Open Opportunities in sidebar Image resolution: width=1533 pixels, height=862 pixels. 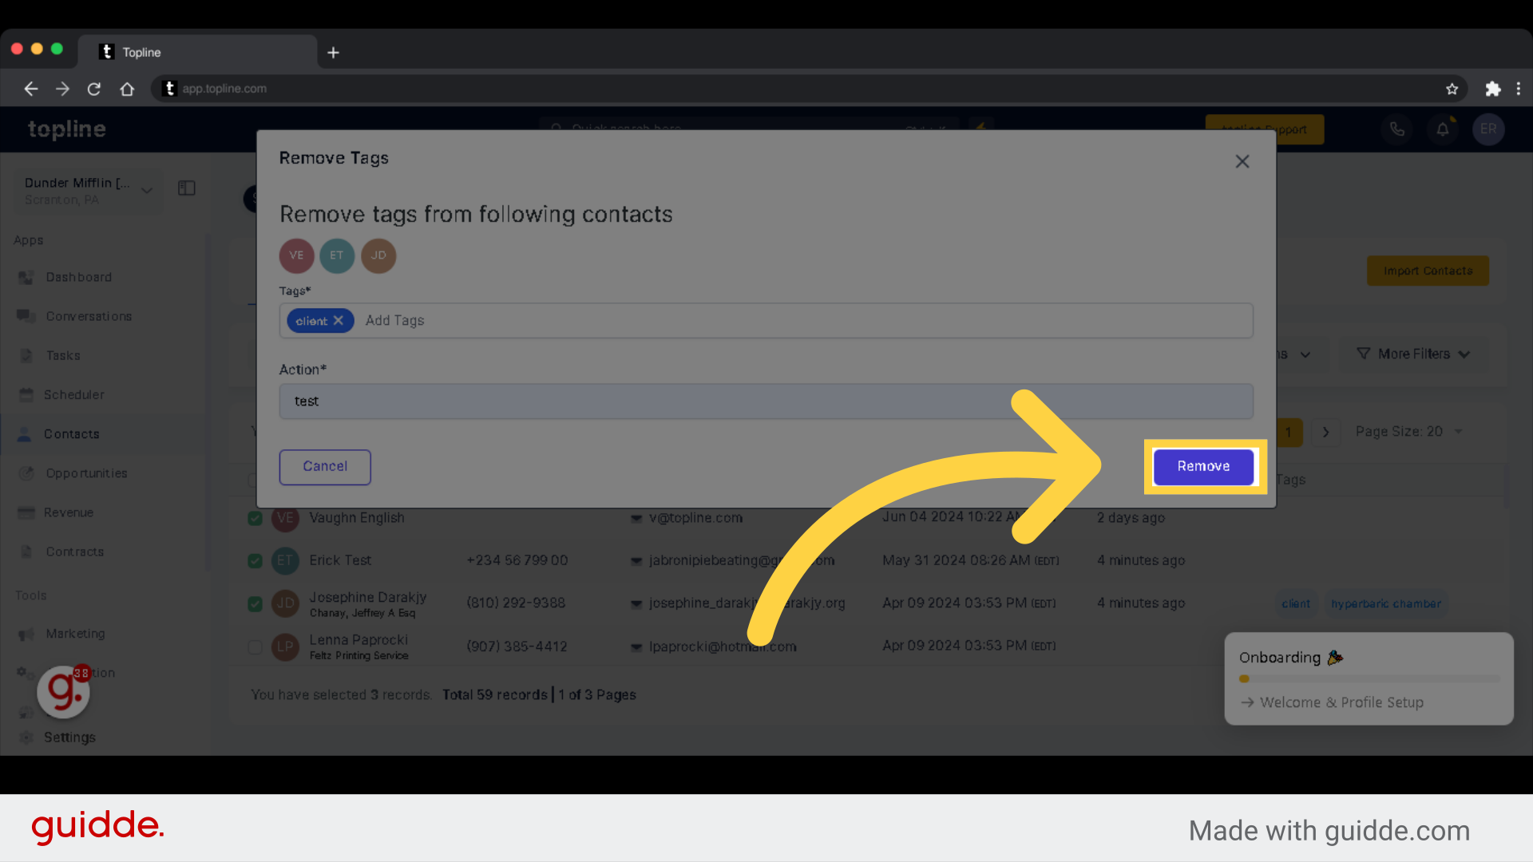tap(86, 473)
